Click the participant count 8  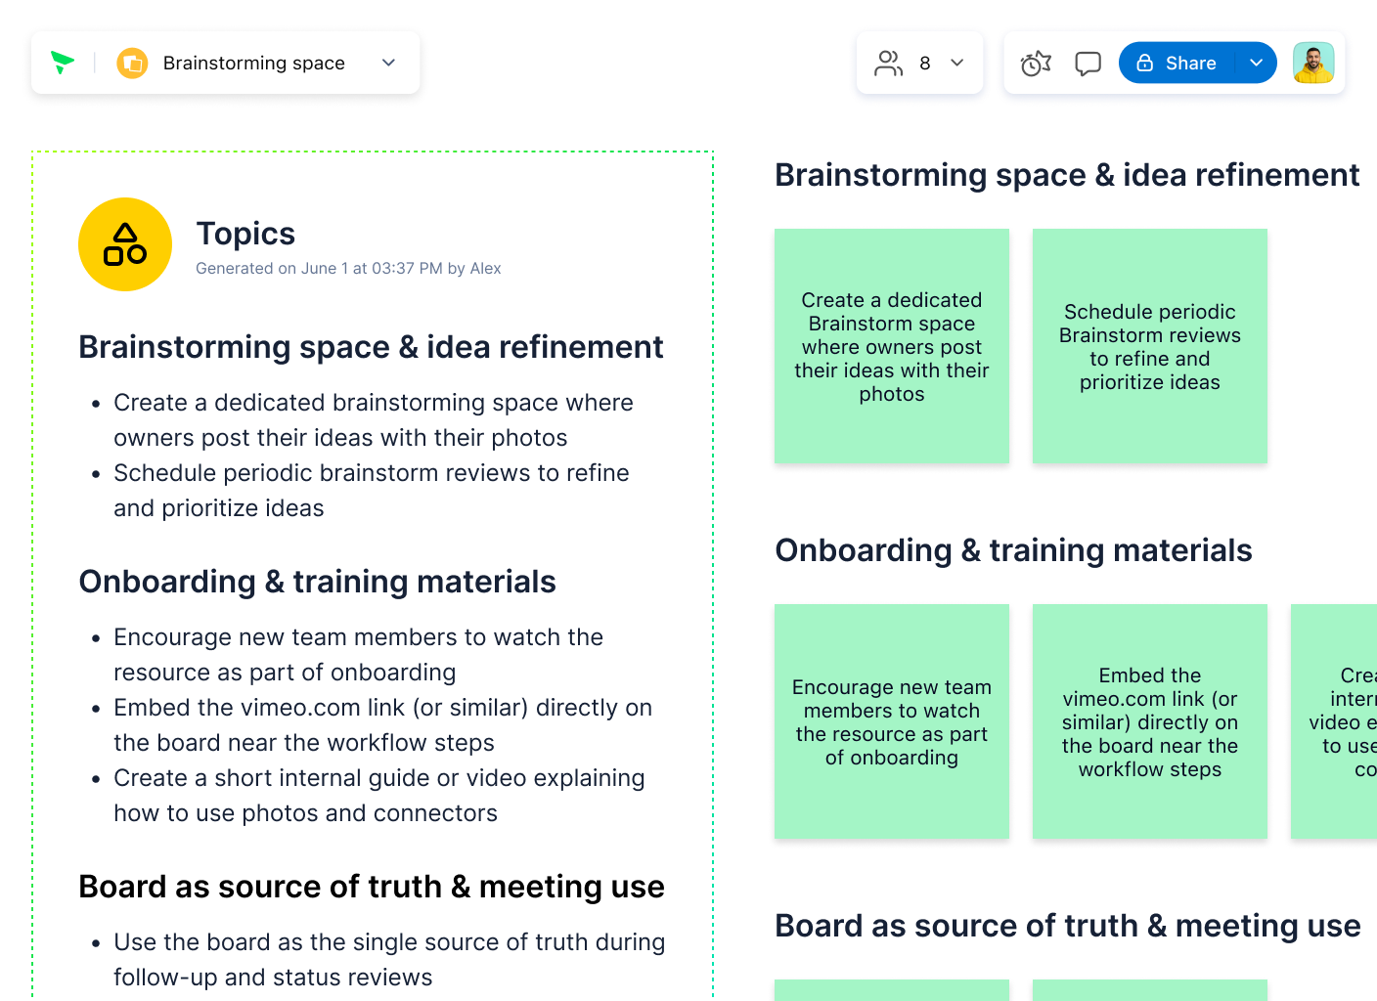point(925,64)
